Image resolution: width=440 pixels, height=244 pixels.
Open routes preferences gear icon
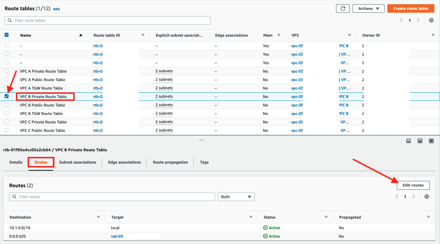[x=427, y=197]
